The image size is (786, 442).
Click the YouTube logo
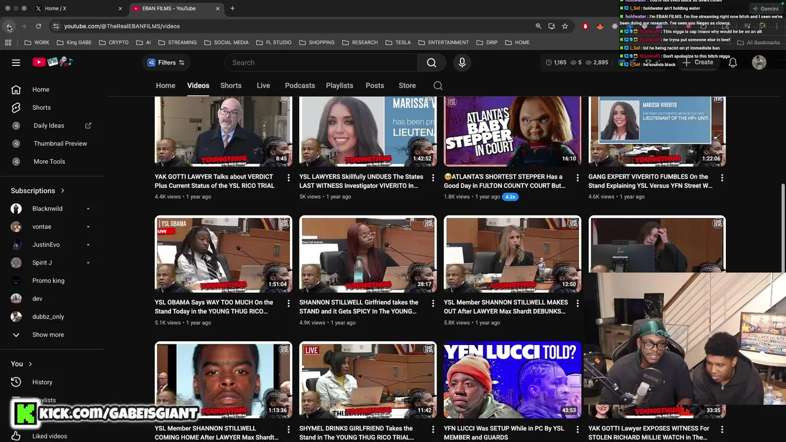[53, 63]
